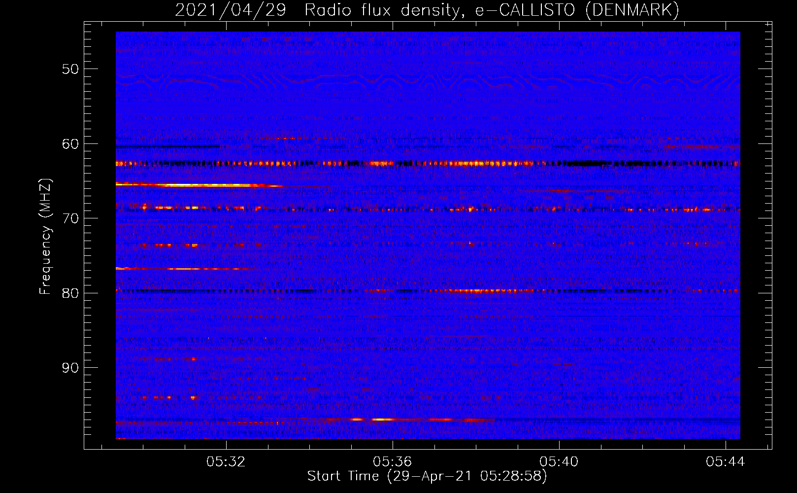
Task: Click the '50' frequency tick label
Action: click(x=70, y=69)
